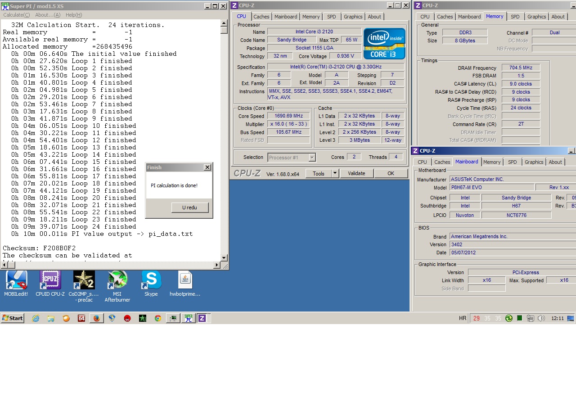The width and height of the screenshot is (576, 415).
Task: Confirm the Finish dialog with U redu
Action: click(189, 207)
